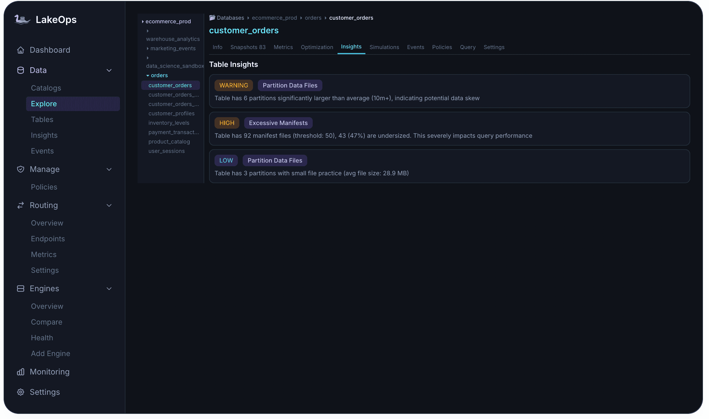Click the LOW severity badge

pos(226,160)
